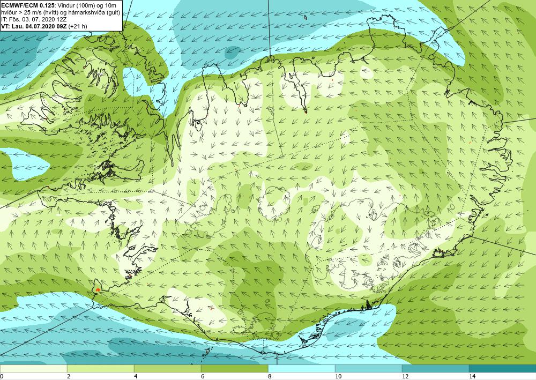Click the 4–6 m/s medium green legend swatch

pos(167,368)
